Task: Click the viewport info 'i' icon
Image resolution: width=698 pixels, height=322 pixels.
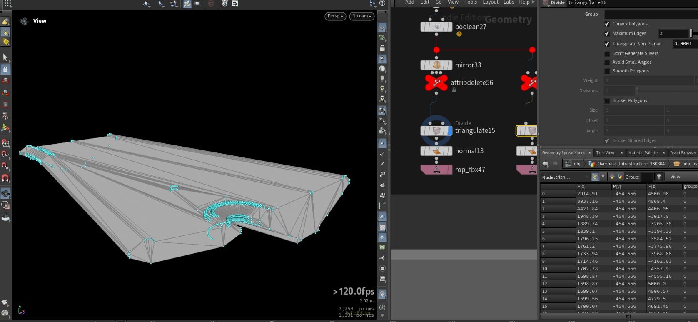Action: 382,307
